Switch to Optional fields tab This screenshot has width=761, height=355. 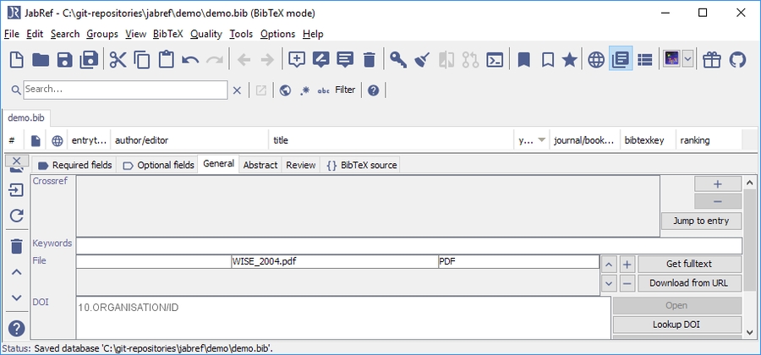click(x=158, y=166)
